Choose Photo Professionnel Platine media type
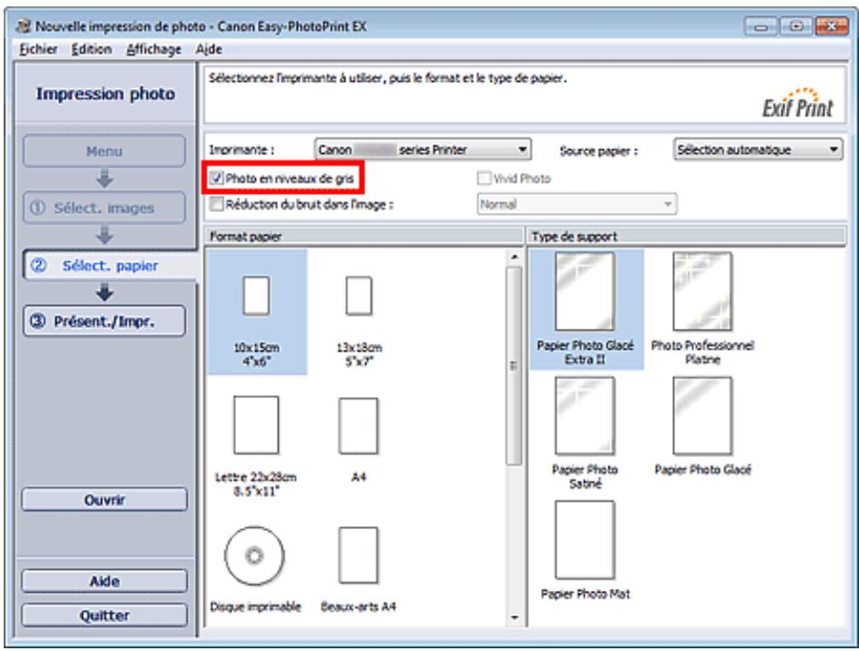Screen dimensions: 859x651 point(702,291)
